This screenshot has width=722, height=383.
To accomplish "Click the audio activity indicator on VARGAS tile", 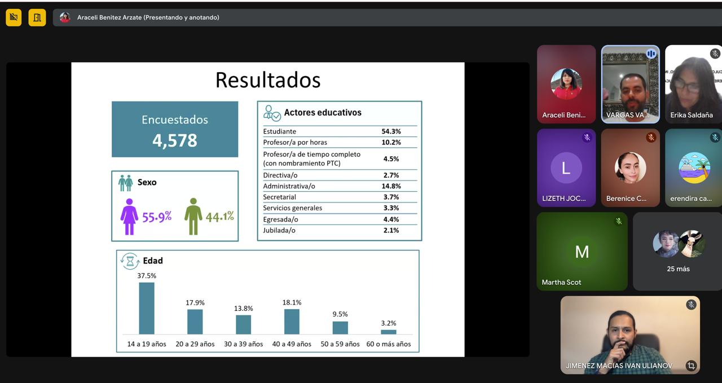I will (x=651, y=54).
